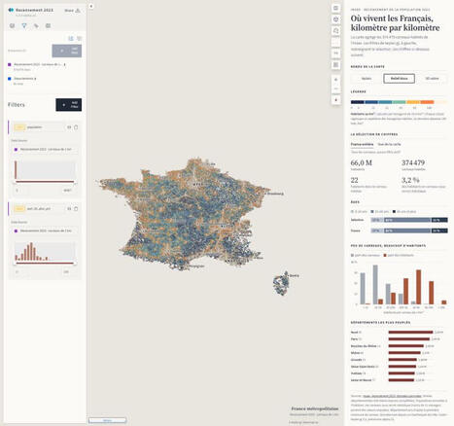
Task: Open the population filter's Data Source dropdown
Action: [45, 150]
